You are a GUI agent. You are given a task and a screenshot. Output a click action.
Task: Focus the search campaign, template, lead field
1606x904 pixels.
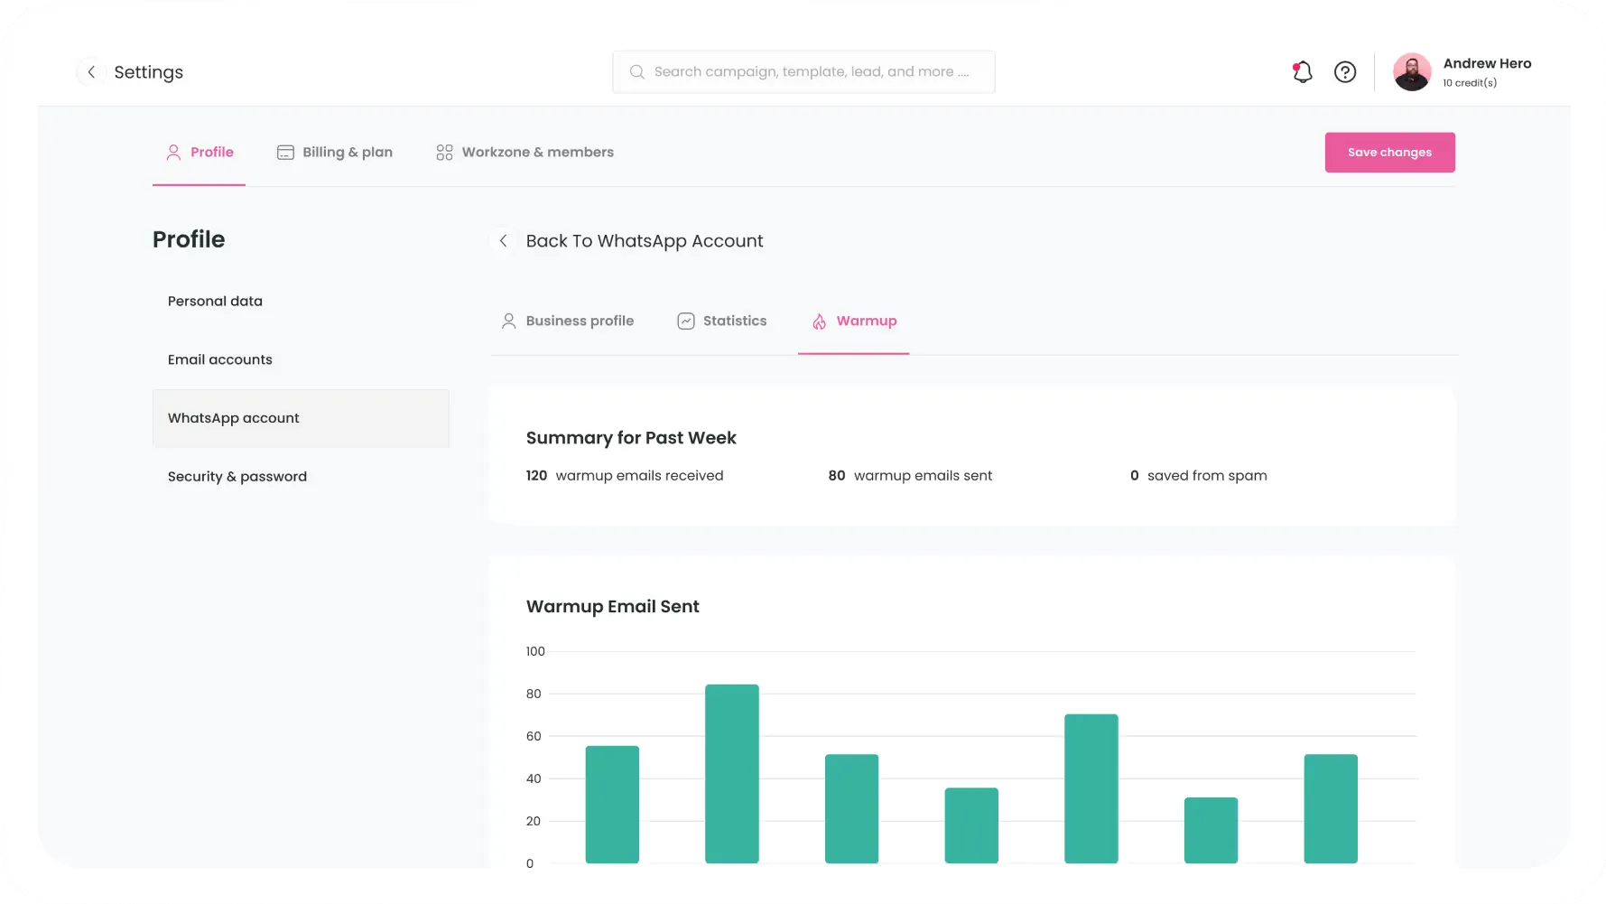[803, 72]
